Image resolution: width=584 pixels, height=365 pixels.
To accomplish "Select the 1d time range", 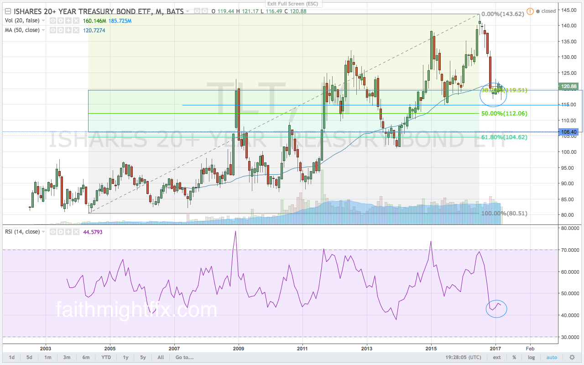I will [x=12, y=357].
